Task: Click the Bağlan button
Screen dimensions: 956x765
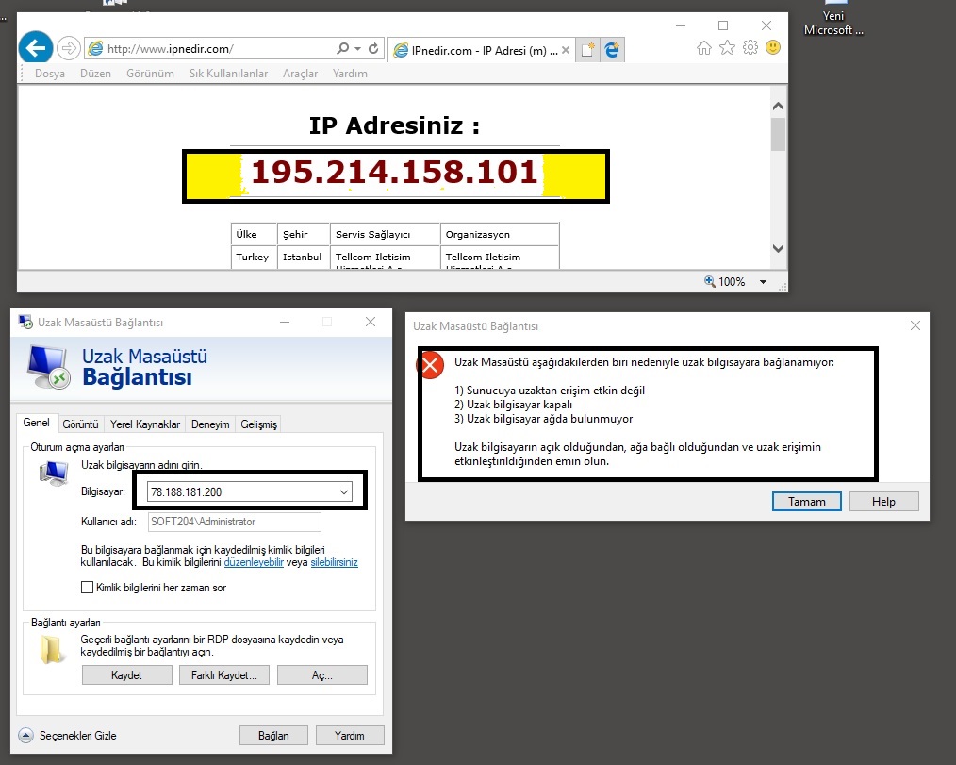Action: pyautogui.click(x=272, y=735)
